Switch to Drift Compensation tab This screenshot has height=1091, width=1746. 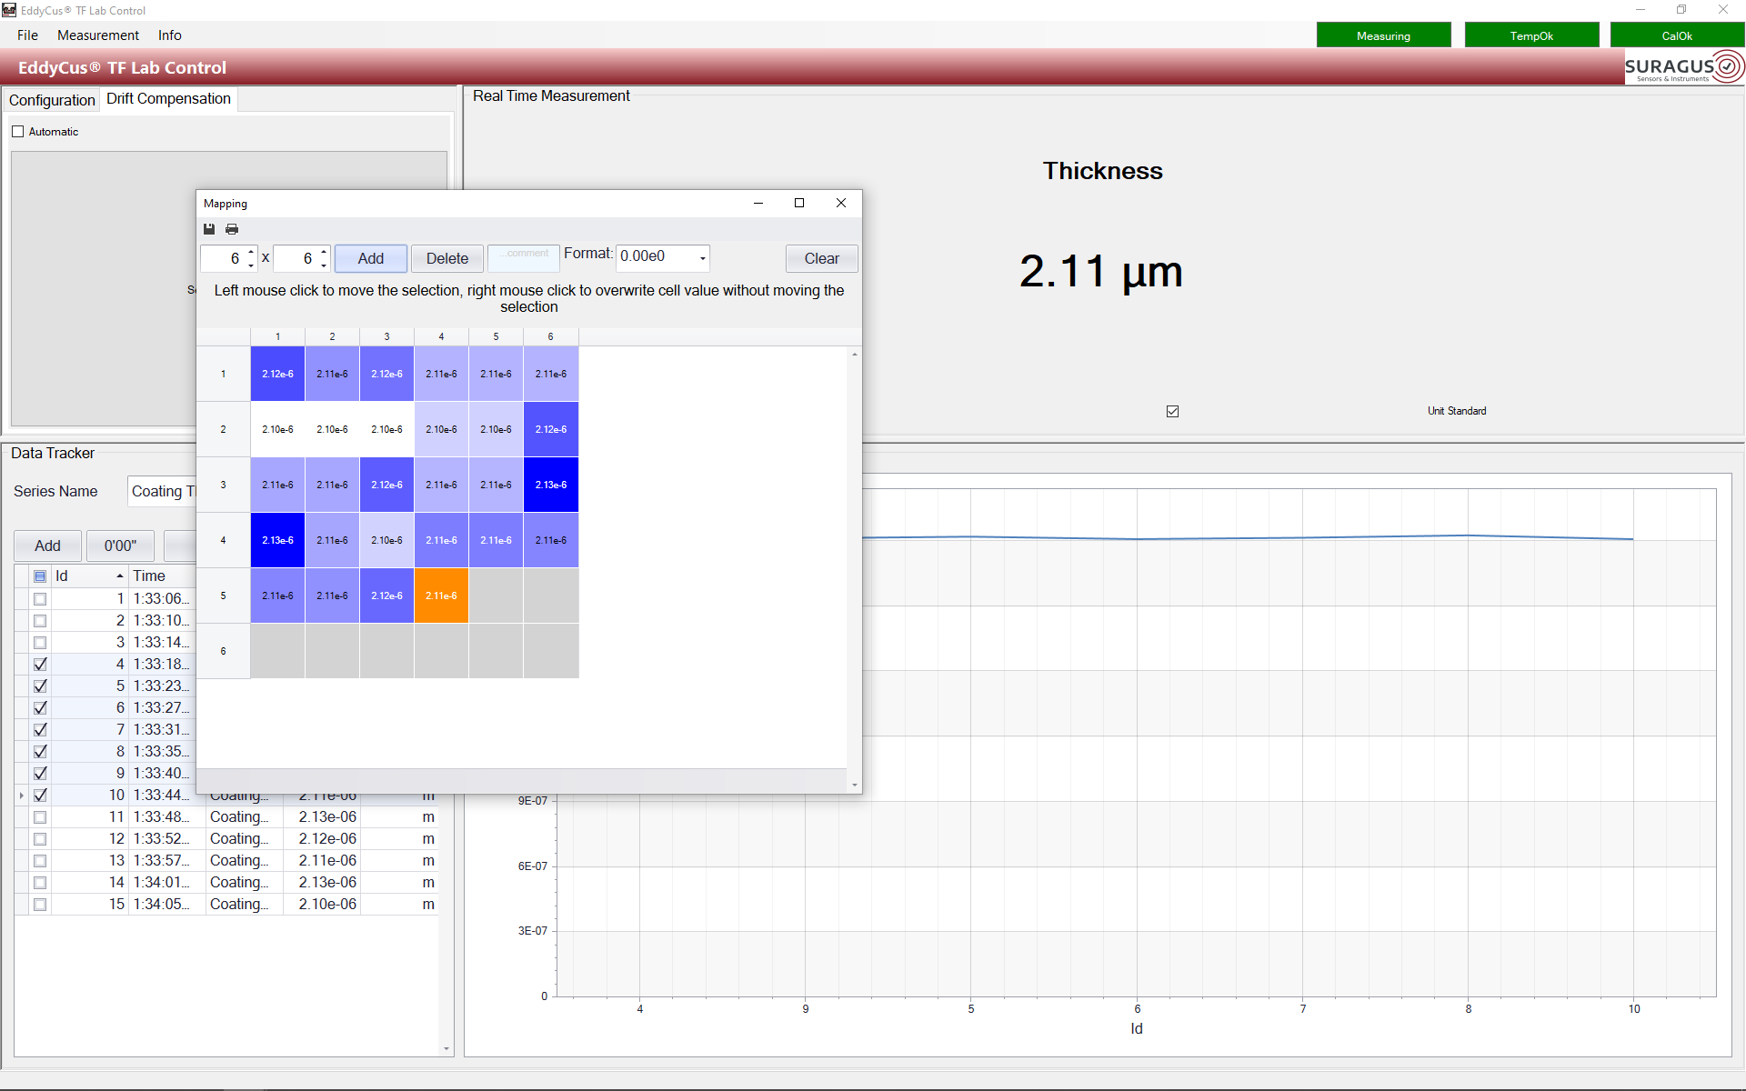[x=166, y=99]
